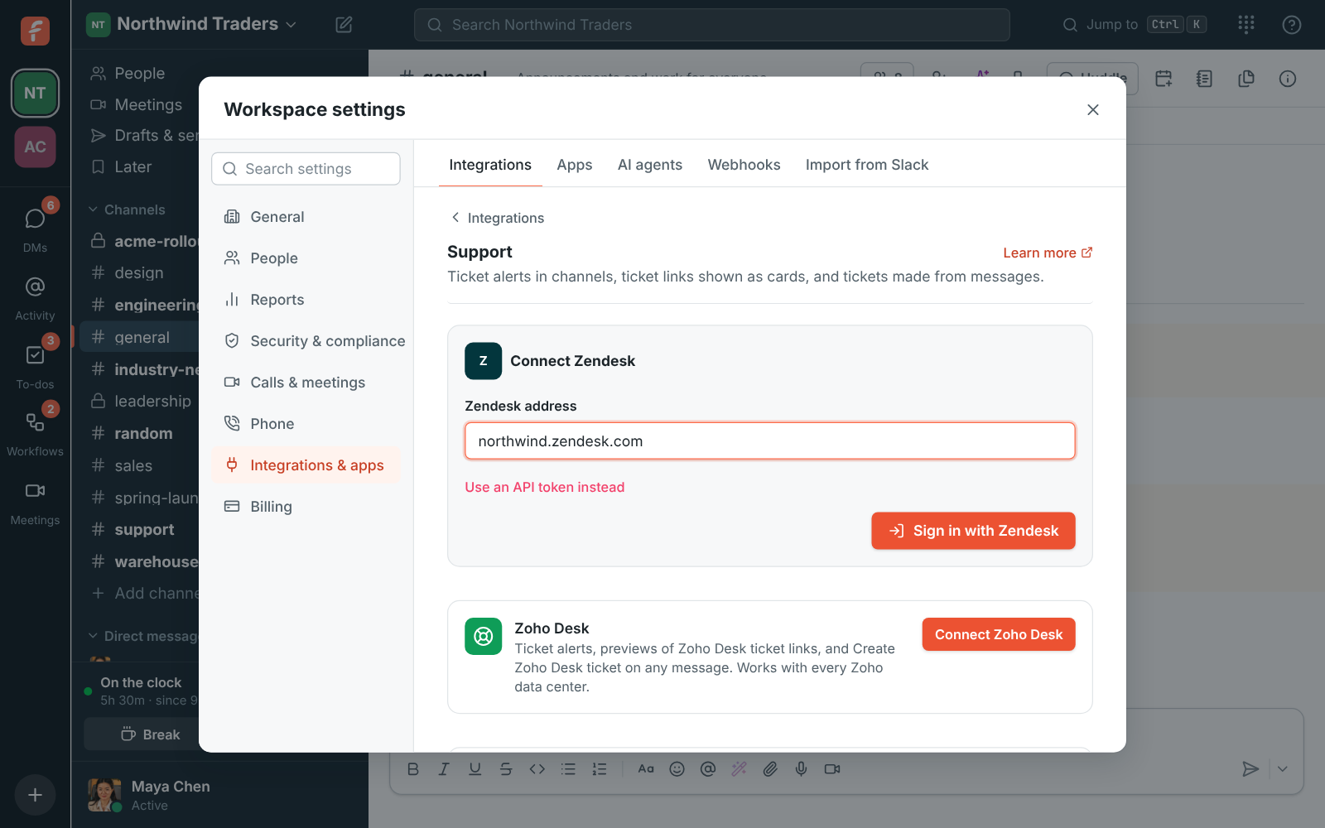The width and height of the screenshot is (1325, 828).
Task: Open Meetings camera icon in left rail
Action: tap(35, 501)
